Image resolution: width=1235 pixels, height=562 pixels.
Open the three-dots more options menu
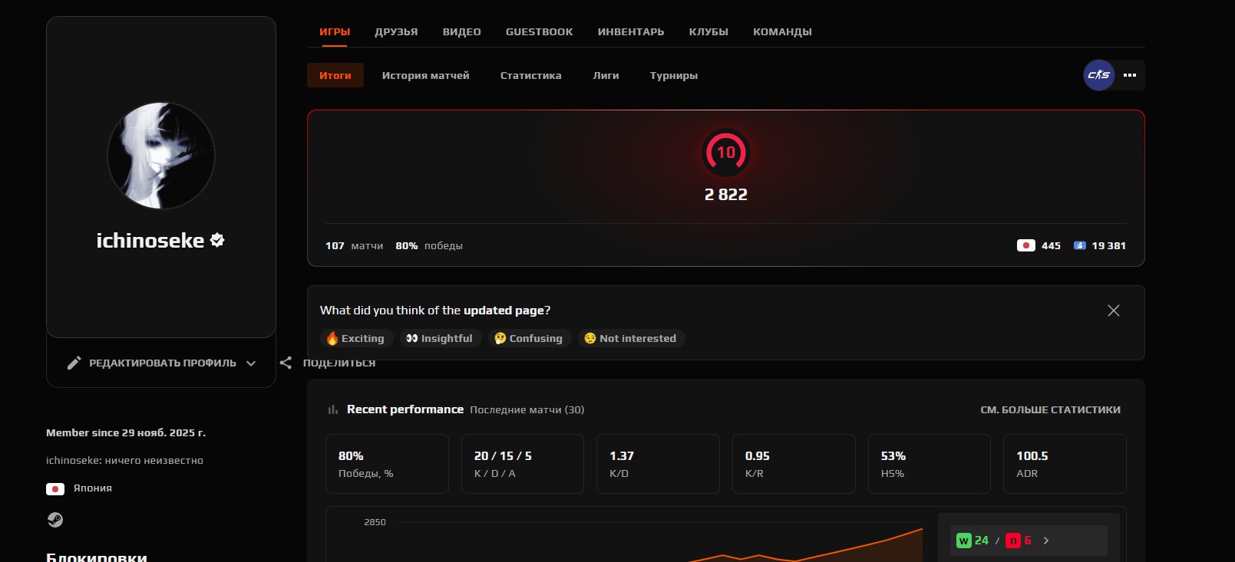coord(1130,75)
